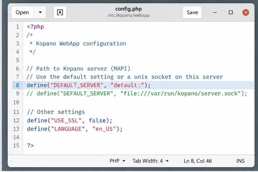Click the */ comment end on line 4
The height and width of the screenshot is (172, 258).
pyautogui.click(x=32, y=52)
